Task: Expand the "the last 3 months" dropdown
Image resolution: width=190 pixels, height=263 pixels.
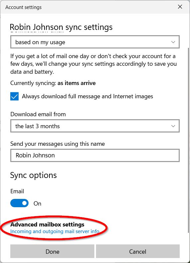Action: click(x=95, y=126)
